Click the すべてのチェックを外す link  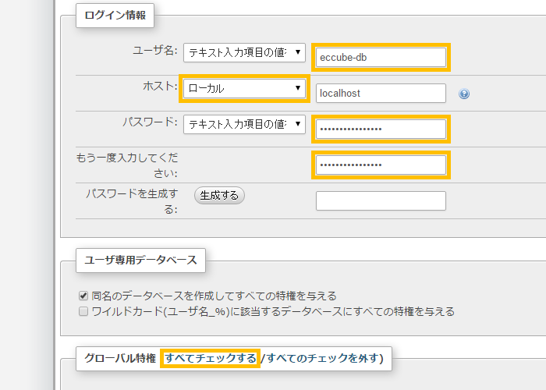tap(323, 358)
